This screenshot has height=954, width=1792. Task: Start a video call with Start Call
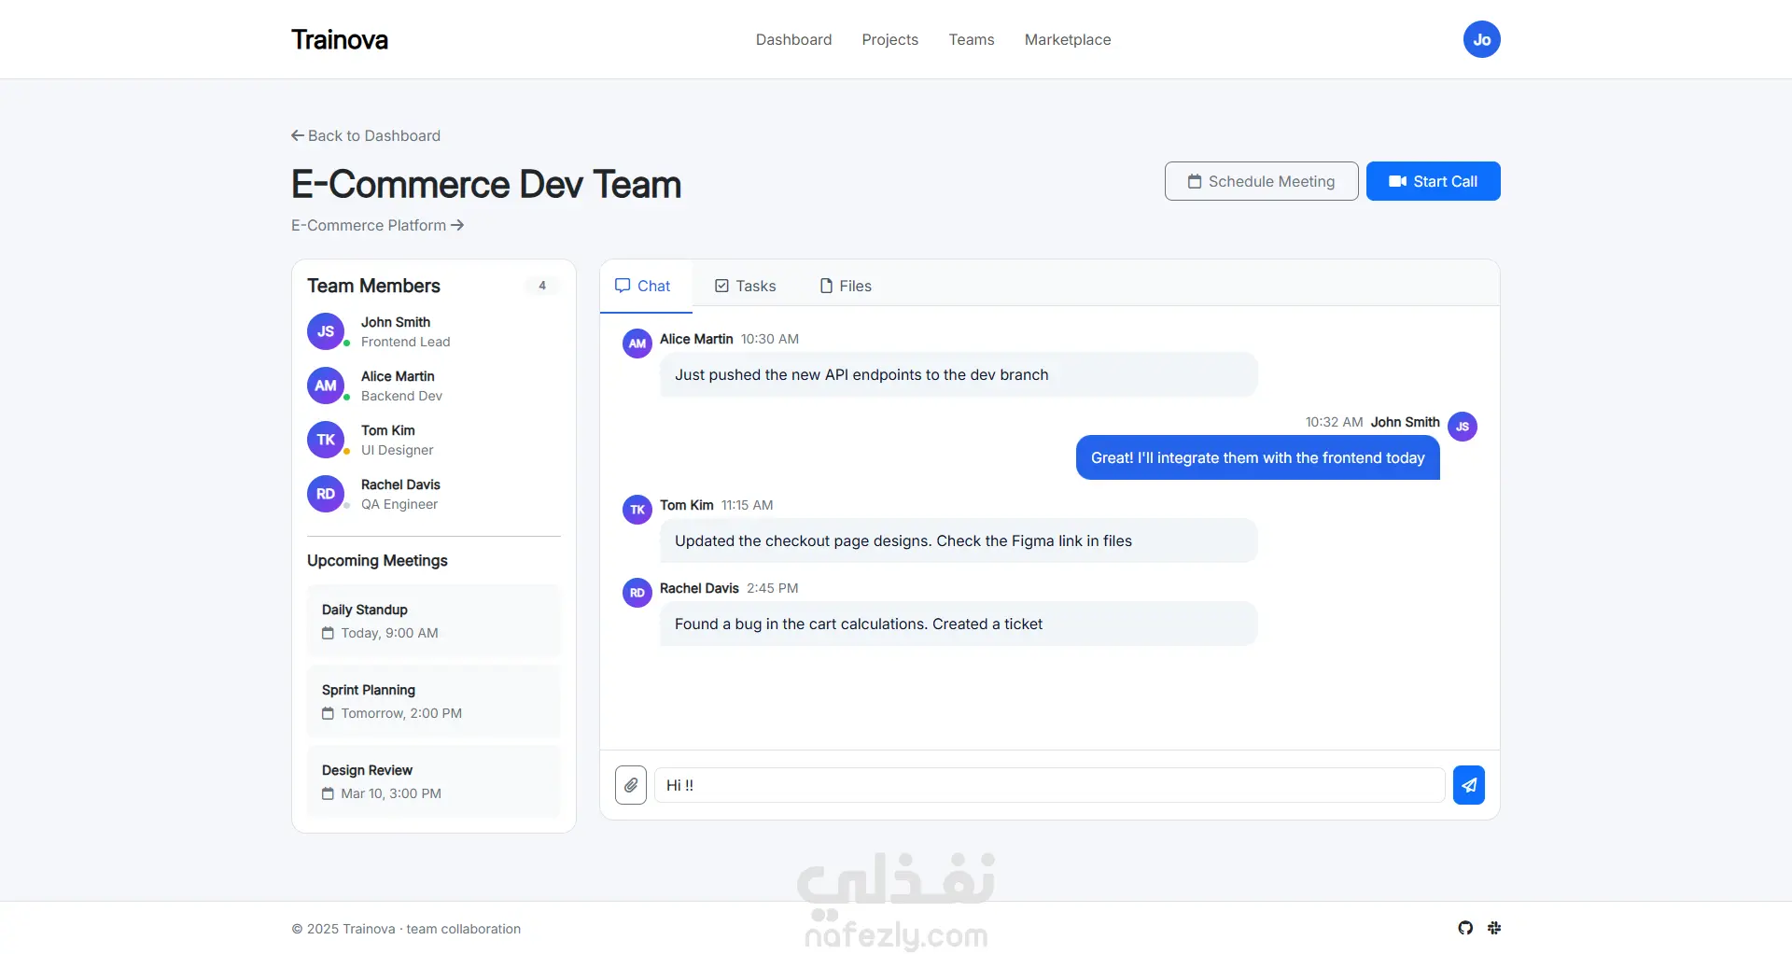1433,181
